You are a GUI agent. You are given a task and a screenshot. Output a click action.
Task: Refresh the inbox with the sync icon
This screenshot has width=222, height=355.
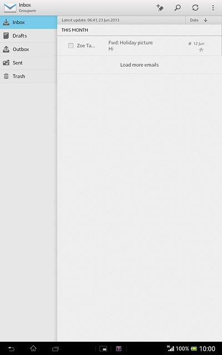195,8
